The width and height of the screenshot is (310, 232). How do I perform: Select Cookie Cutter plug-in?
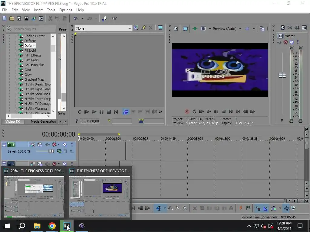35,36
